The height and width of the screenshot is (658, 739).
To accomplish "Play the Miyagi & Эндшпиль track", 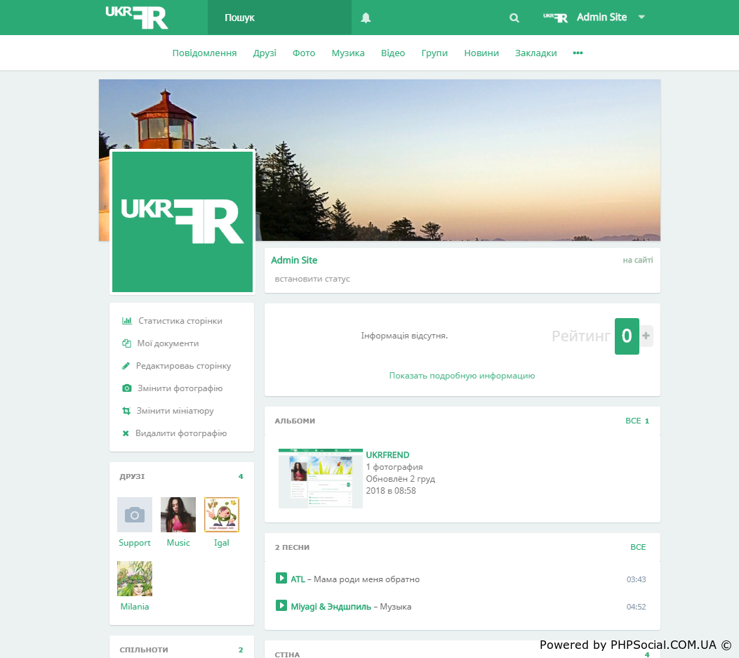I will [281, 605].
